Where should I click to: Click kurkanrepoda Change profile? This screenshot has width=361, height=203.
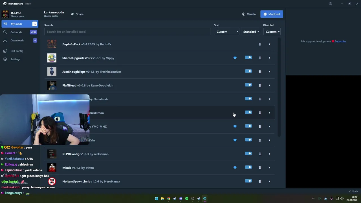pos(54,14)
